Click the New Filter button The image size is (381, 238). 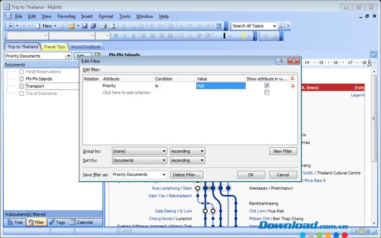pyautogui.click(x=283, y=151)
